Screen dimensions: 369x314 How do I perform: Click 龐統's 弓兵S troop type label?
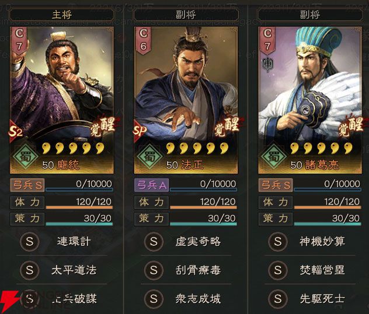pos(27,185)
